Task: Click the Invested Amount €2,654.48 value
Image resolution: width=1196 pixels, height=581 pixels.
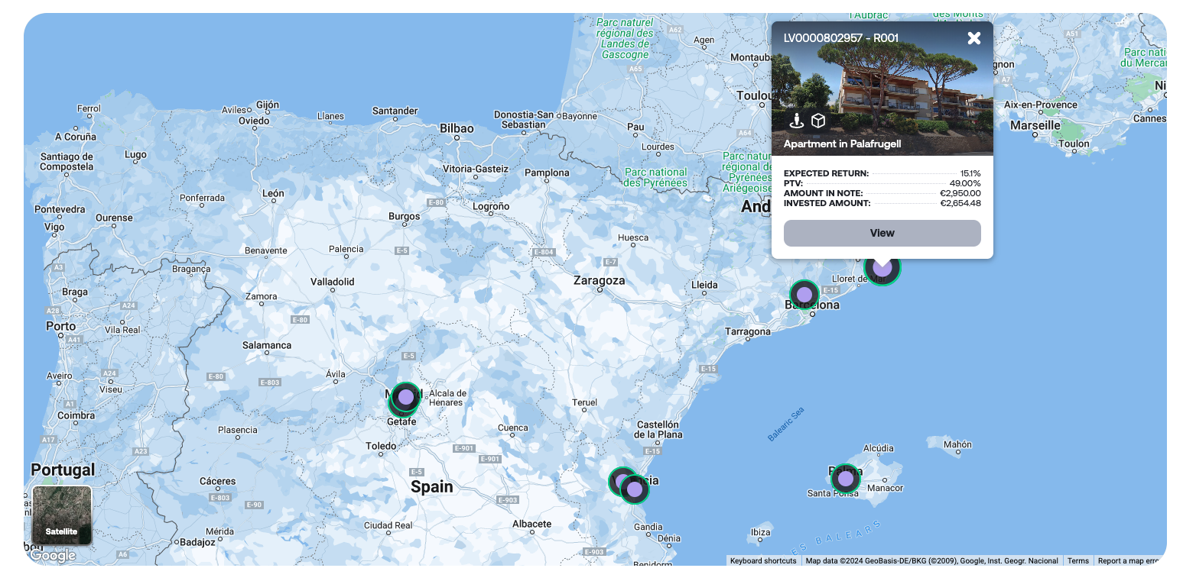Action: click(x=960, y=204)
